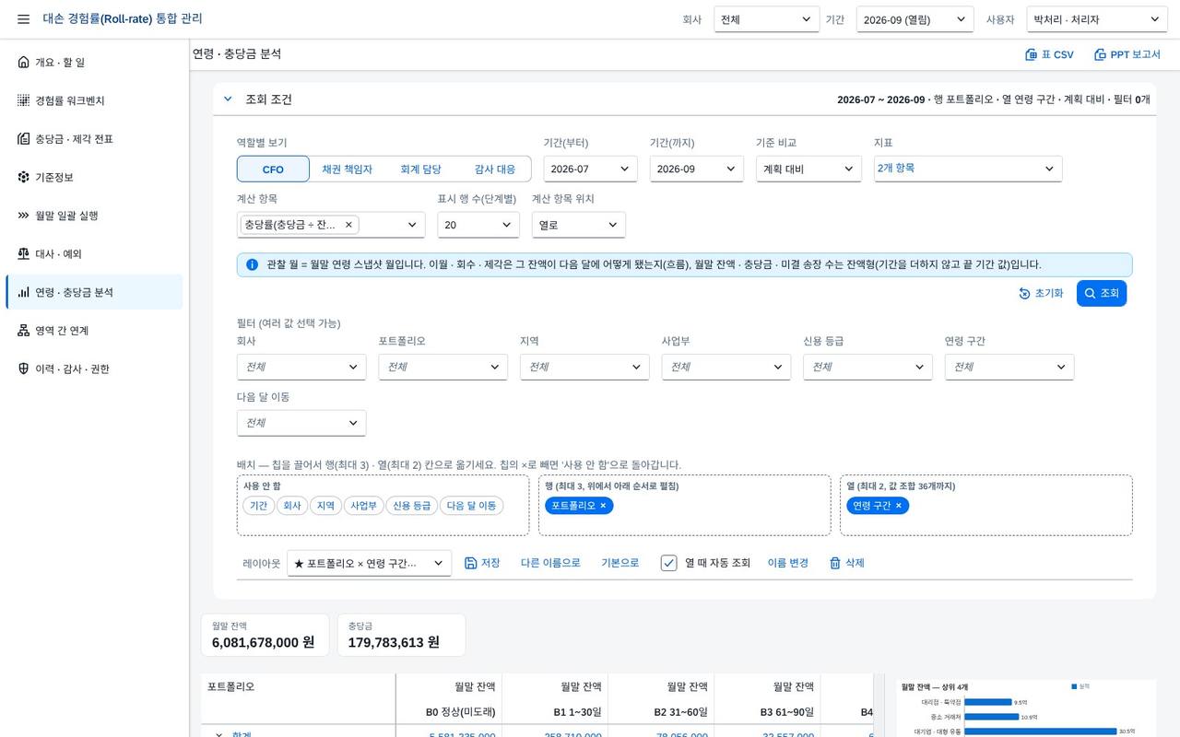The width and height of the screenshot is (1180, 737).
Task: Click the trash icon next to 삭제
Action: [x=835, y=563]
